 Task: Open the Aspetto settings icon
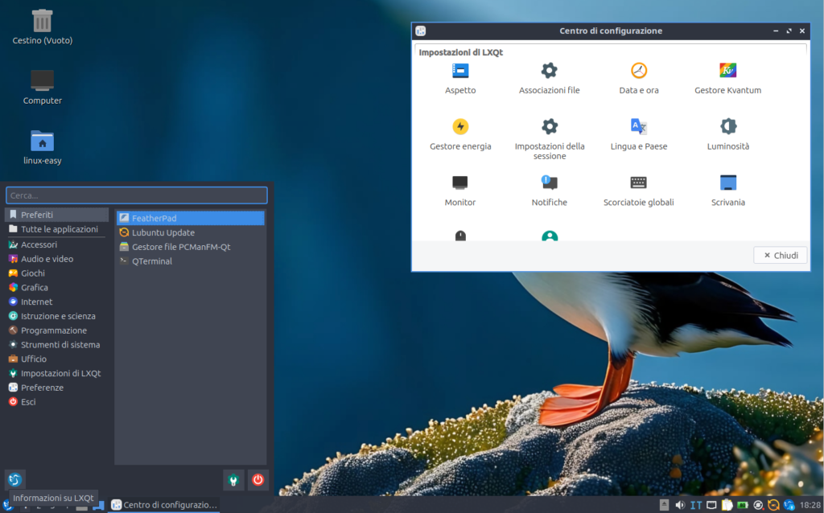point(459,71)
